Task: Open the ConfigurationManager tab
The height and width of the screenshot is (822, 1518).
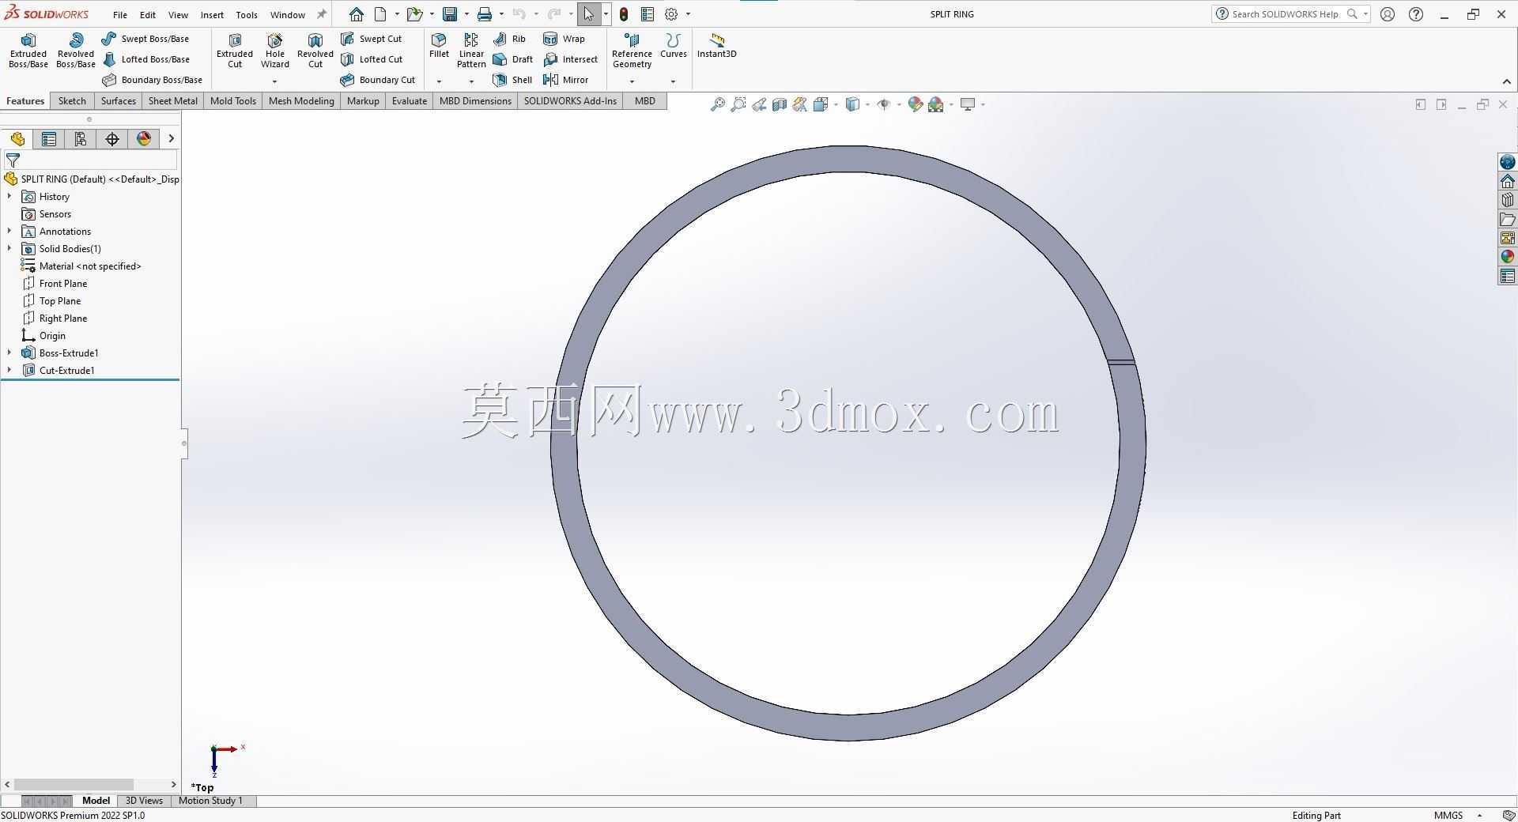Action: click(81, 139)
